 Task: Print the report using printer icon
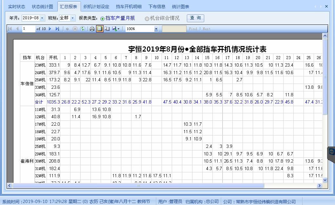pyautogui.click(x=92, y=29)
